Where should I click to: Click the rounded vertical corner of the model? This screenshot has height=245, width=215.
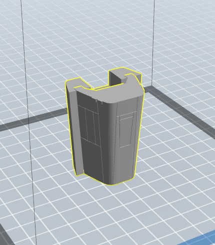[x=109, y=143]
